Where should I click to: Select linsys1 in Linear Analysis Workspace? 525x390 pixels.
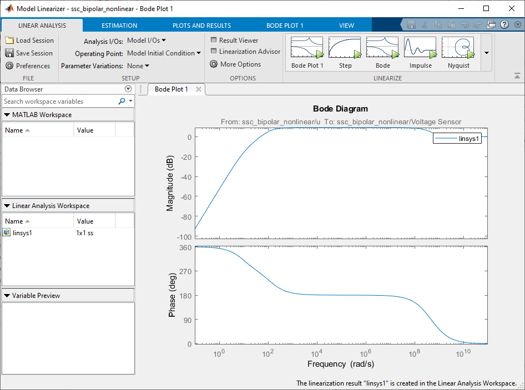click(x=22, y=233)
